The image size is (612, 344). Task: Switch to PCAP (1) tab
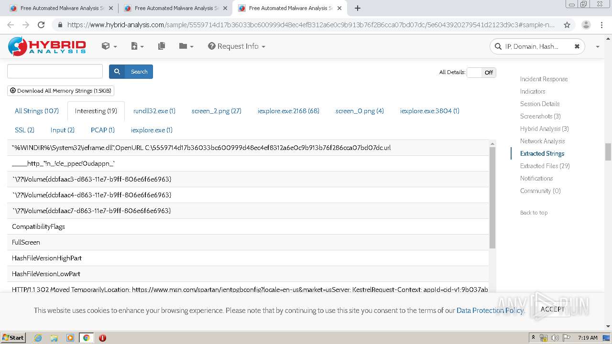tap(103, 130)
